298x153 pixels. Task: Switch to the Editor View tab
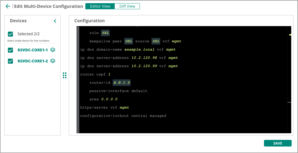(x=100, y=6)
